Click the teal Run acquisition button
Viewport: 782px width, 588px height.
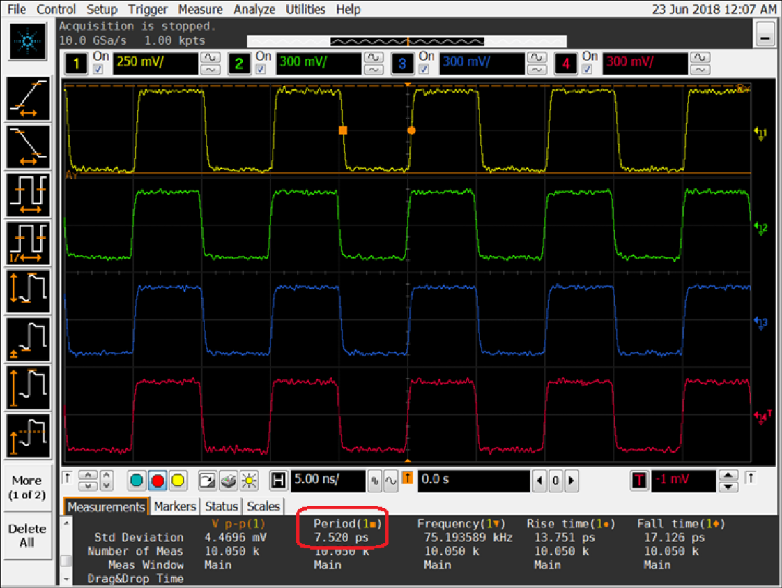pyautogui.click(x=137, y=481)
